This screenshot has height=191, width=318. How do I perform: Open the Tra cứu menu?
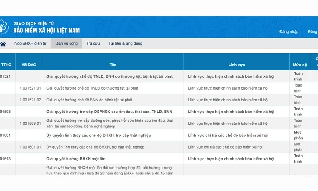(x=93, y=43)
